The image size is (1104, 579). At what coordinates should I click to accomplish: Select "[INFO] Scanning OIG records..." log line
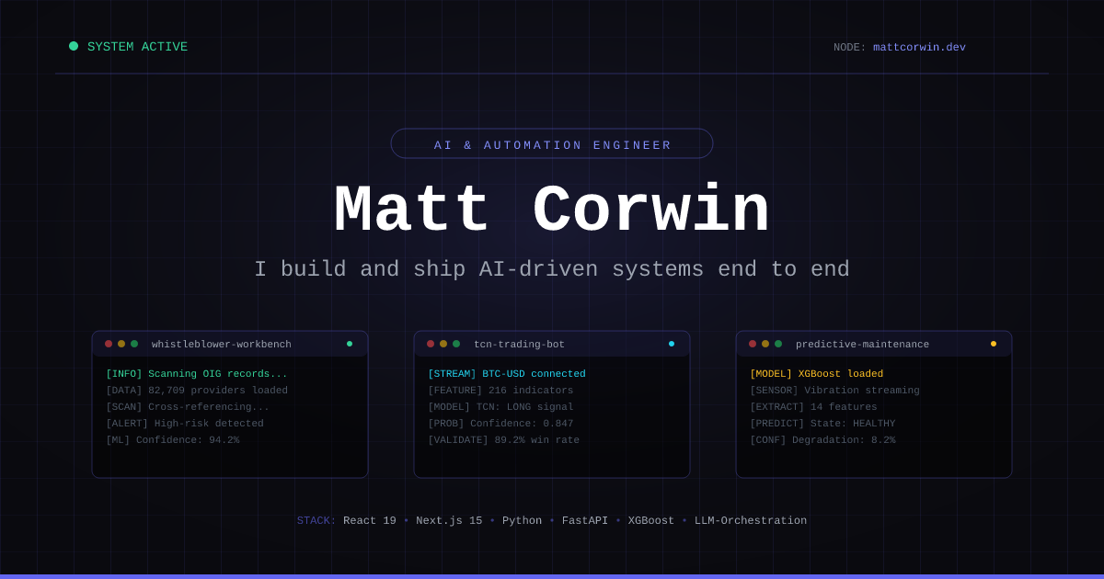point(197,374)
